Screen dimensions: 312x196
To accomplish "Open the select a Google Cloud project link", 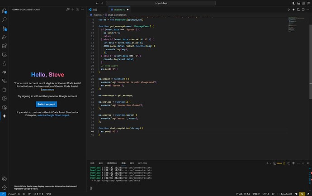I will pyautogui.click(x=53, y=115).
